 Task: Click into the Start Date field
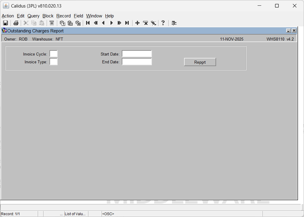pos(137,54)
